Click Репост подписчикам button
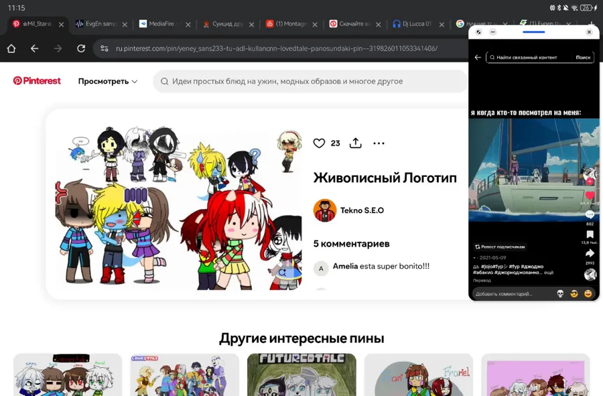This screenshot has height=396, width=603. [x=500, y=247]
